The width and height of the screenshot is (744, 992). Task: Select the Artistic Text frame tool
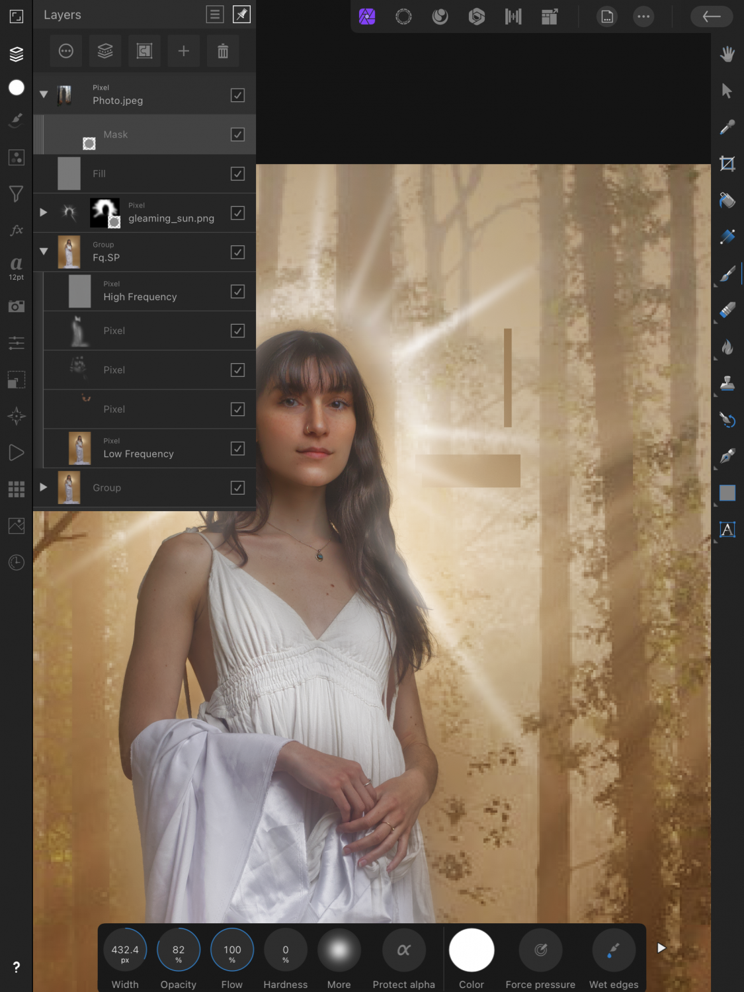pos(727,529)
